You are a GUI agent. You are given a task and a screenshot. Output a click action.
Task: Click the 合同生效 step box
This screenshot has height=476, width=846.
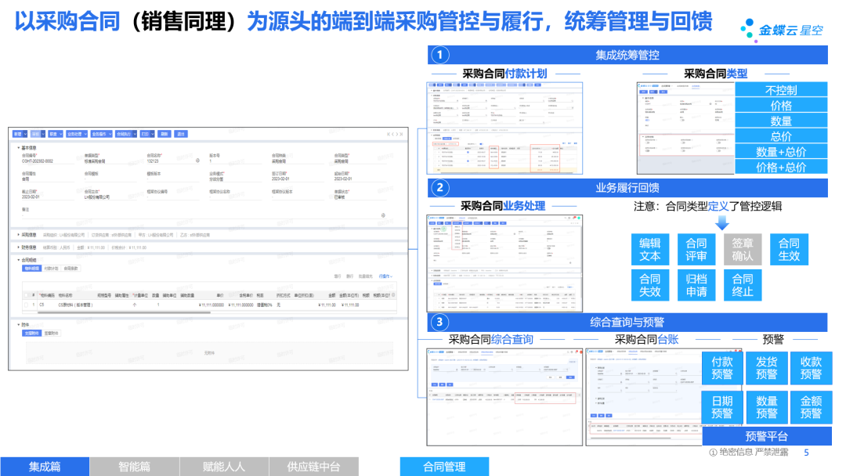(789, 249)
